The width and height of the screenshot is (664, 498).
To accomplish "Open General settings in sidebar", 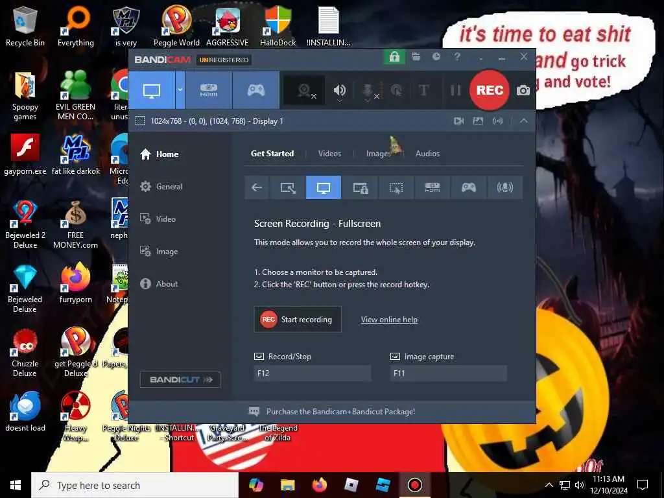I will (x=161, y=187).
